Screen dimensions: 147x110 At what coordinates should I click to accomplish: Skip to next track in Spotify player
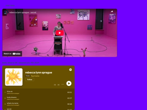pyautogui.click(x=59, y=85)
